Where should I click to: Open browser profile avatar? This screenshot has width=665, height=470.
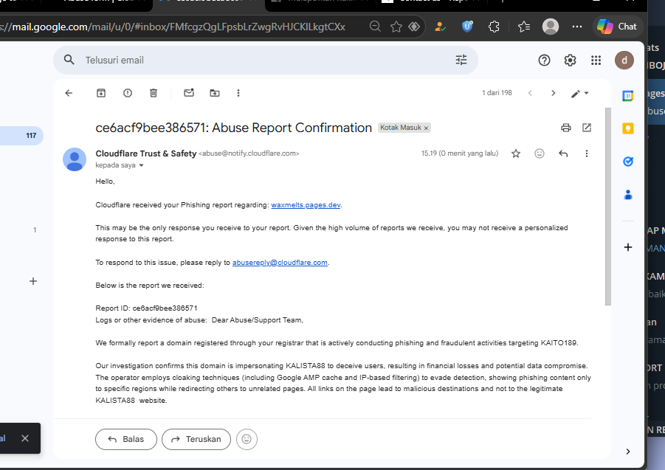[x=551, y=27]
